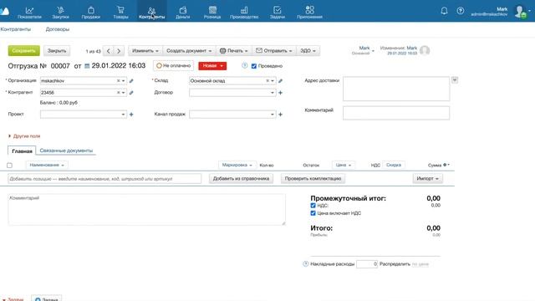Click the Накладные расходы help icon
535x301 pixels.
pos(306,264)
